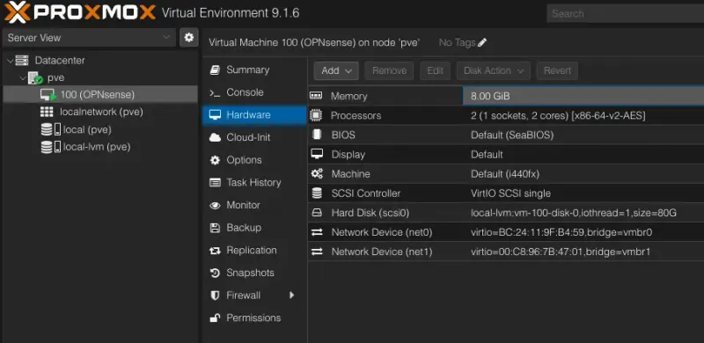Screen dimensions: 704x343
Task: Click the SCSI Controller database icon
Action: (317, 193)
